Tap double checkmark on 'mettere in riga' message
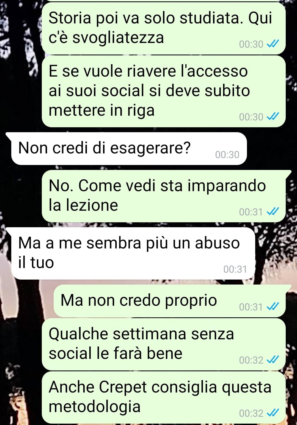 (x=273, y=117)
